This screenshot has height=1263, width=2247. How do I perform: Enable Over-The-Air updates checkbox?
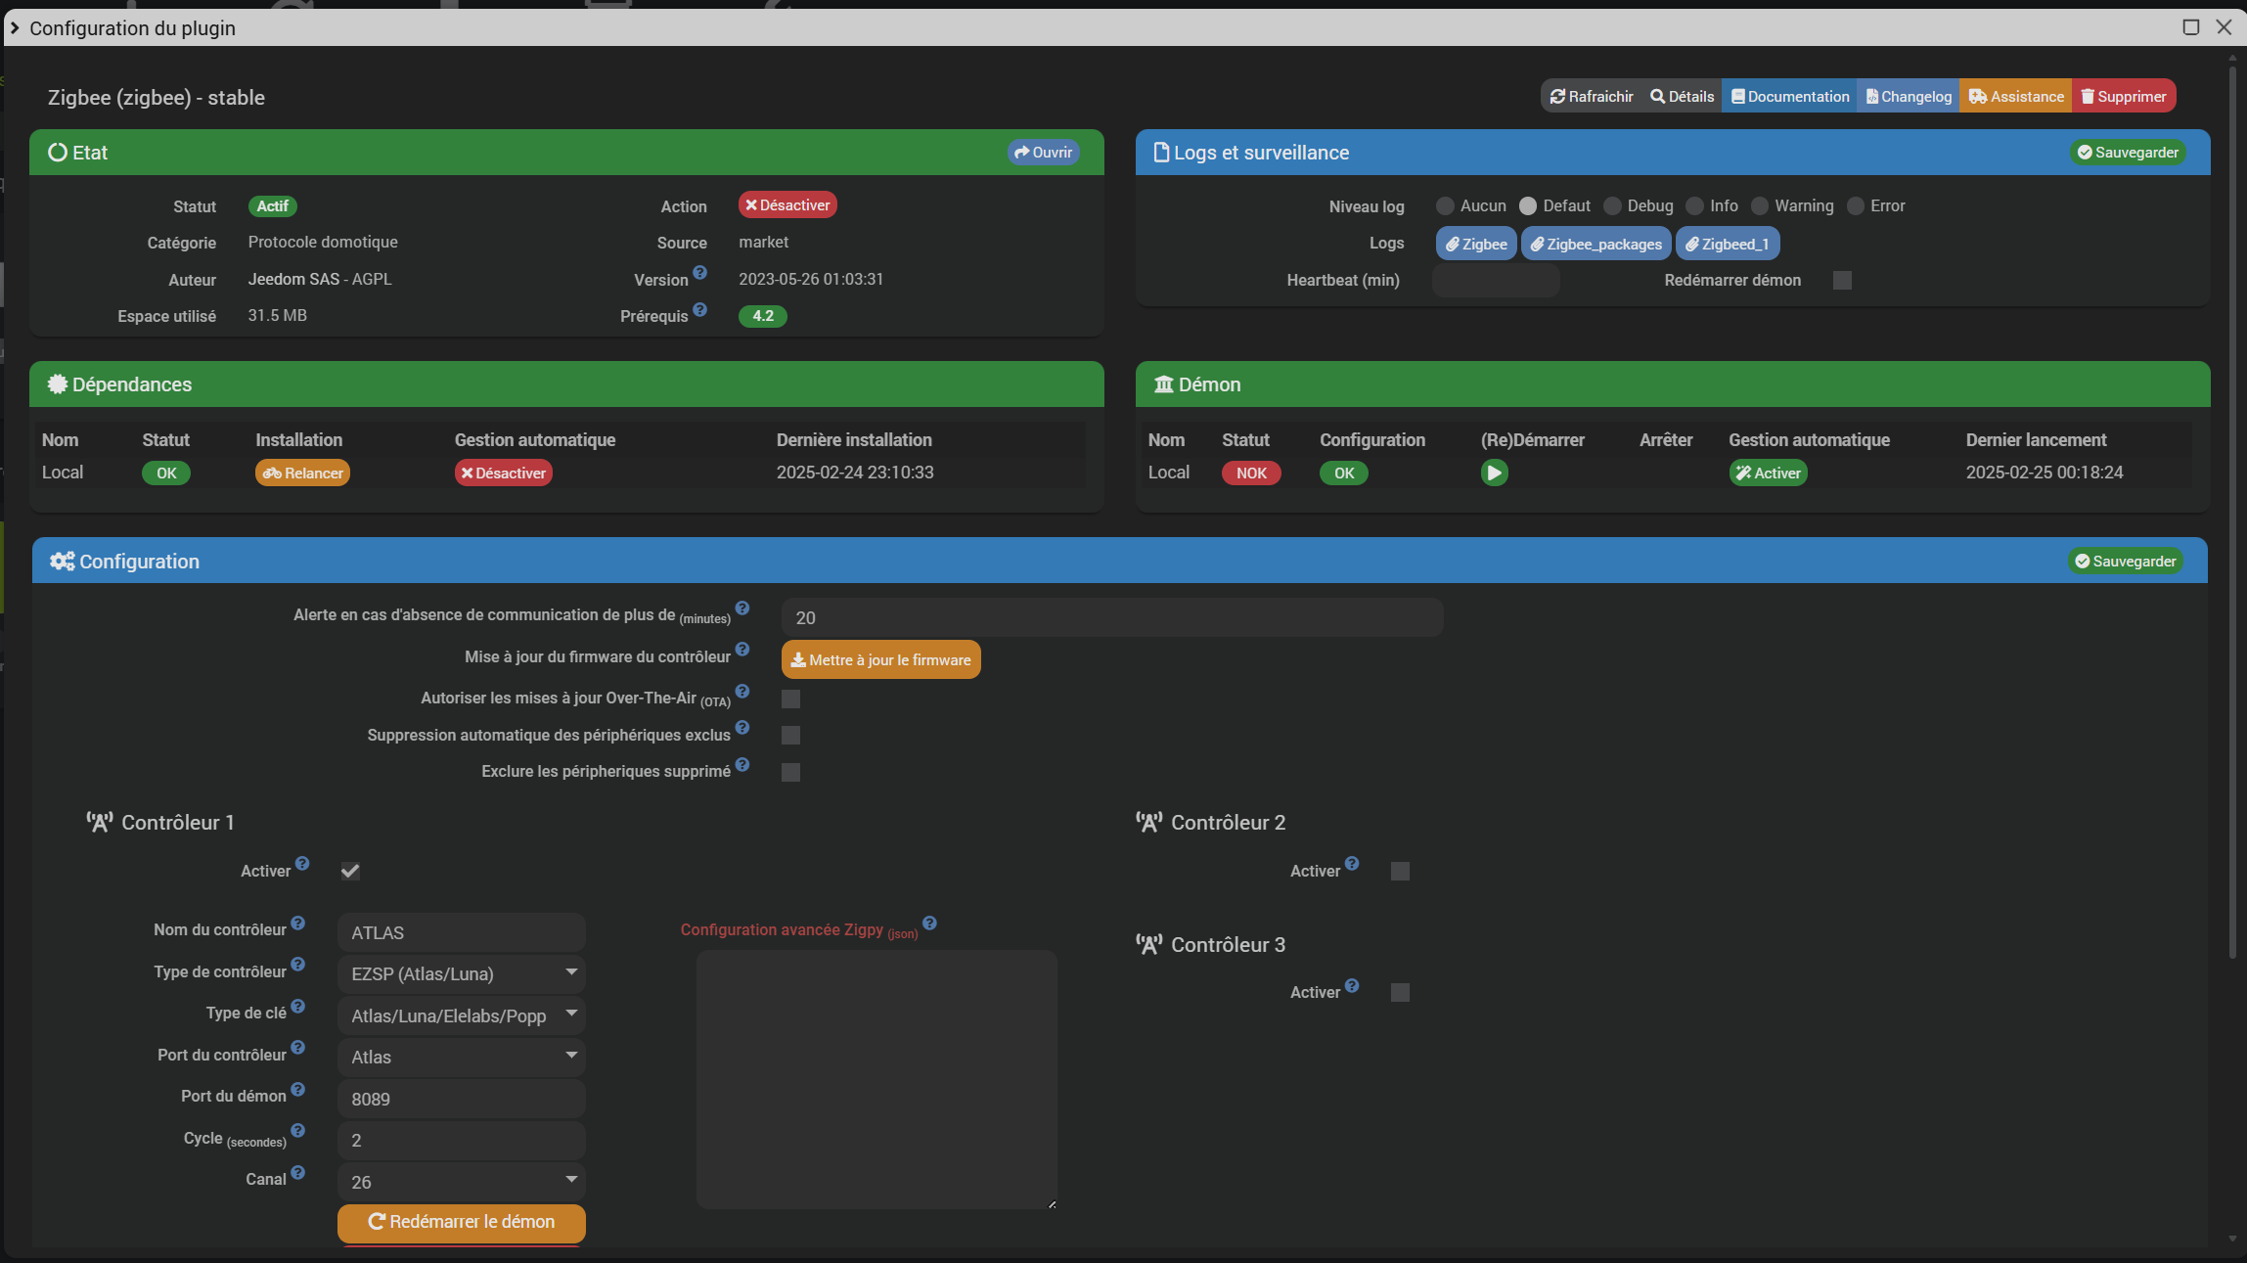tap(790, 699)
